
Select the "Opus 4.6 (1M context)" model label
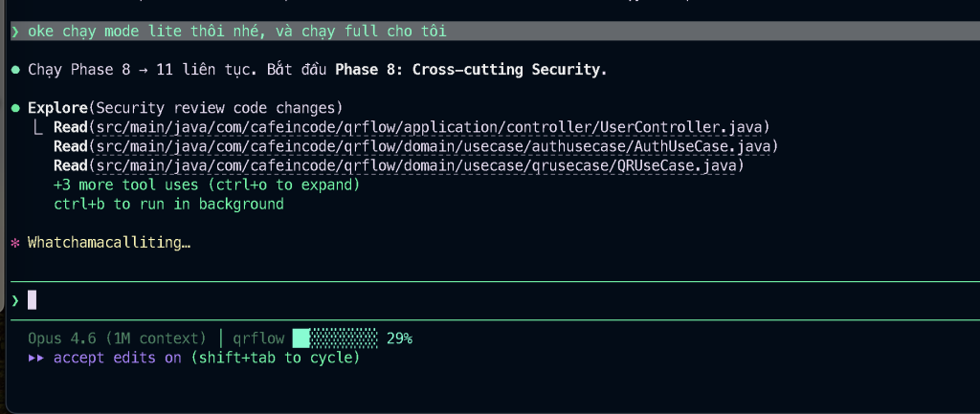tap(117, 338)
